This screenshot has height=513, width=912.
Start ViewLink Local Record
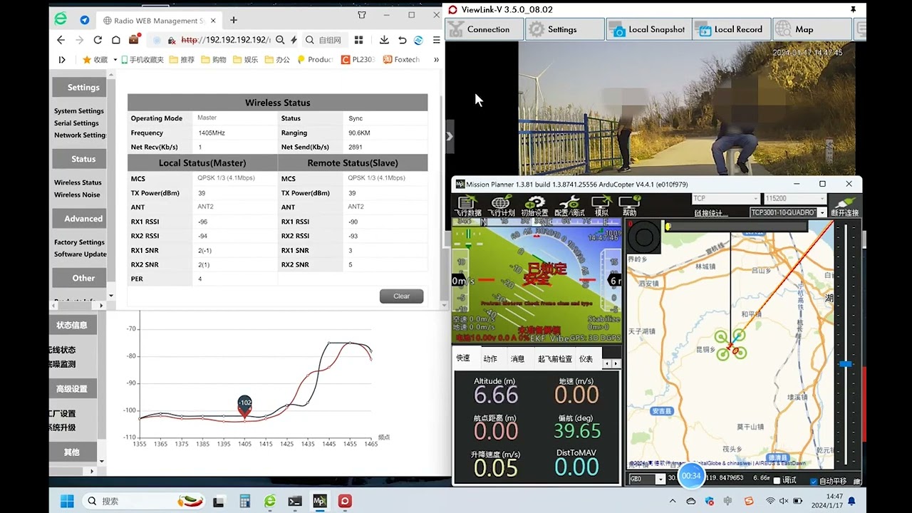pyautogui.click(x=731, y=29)
